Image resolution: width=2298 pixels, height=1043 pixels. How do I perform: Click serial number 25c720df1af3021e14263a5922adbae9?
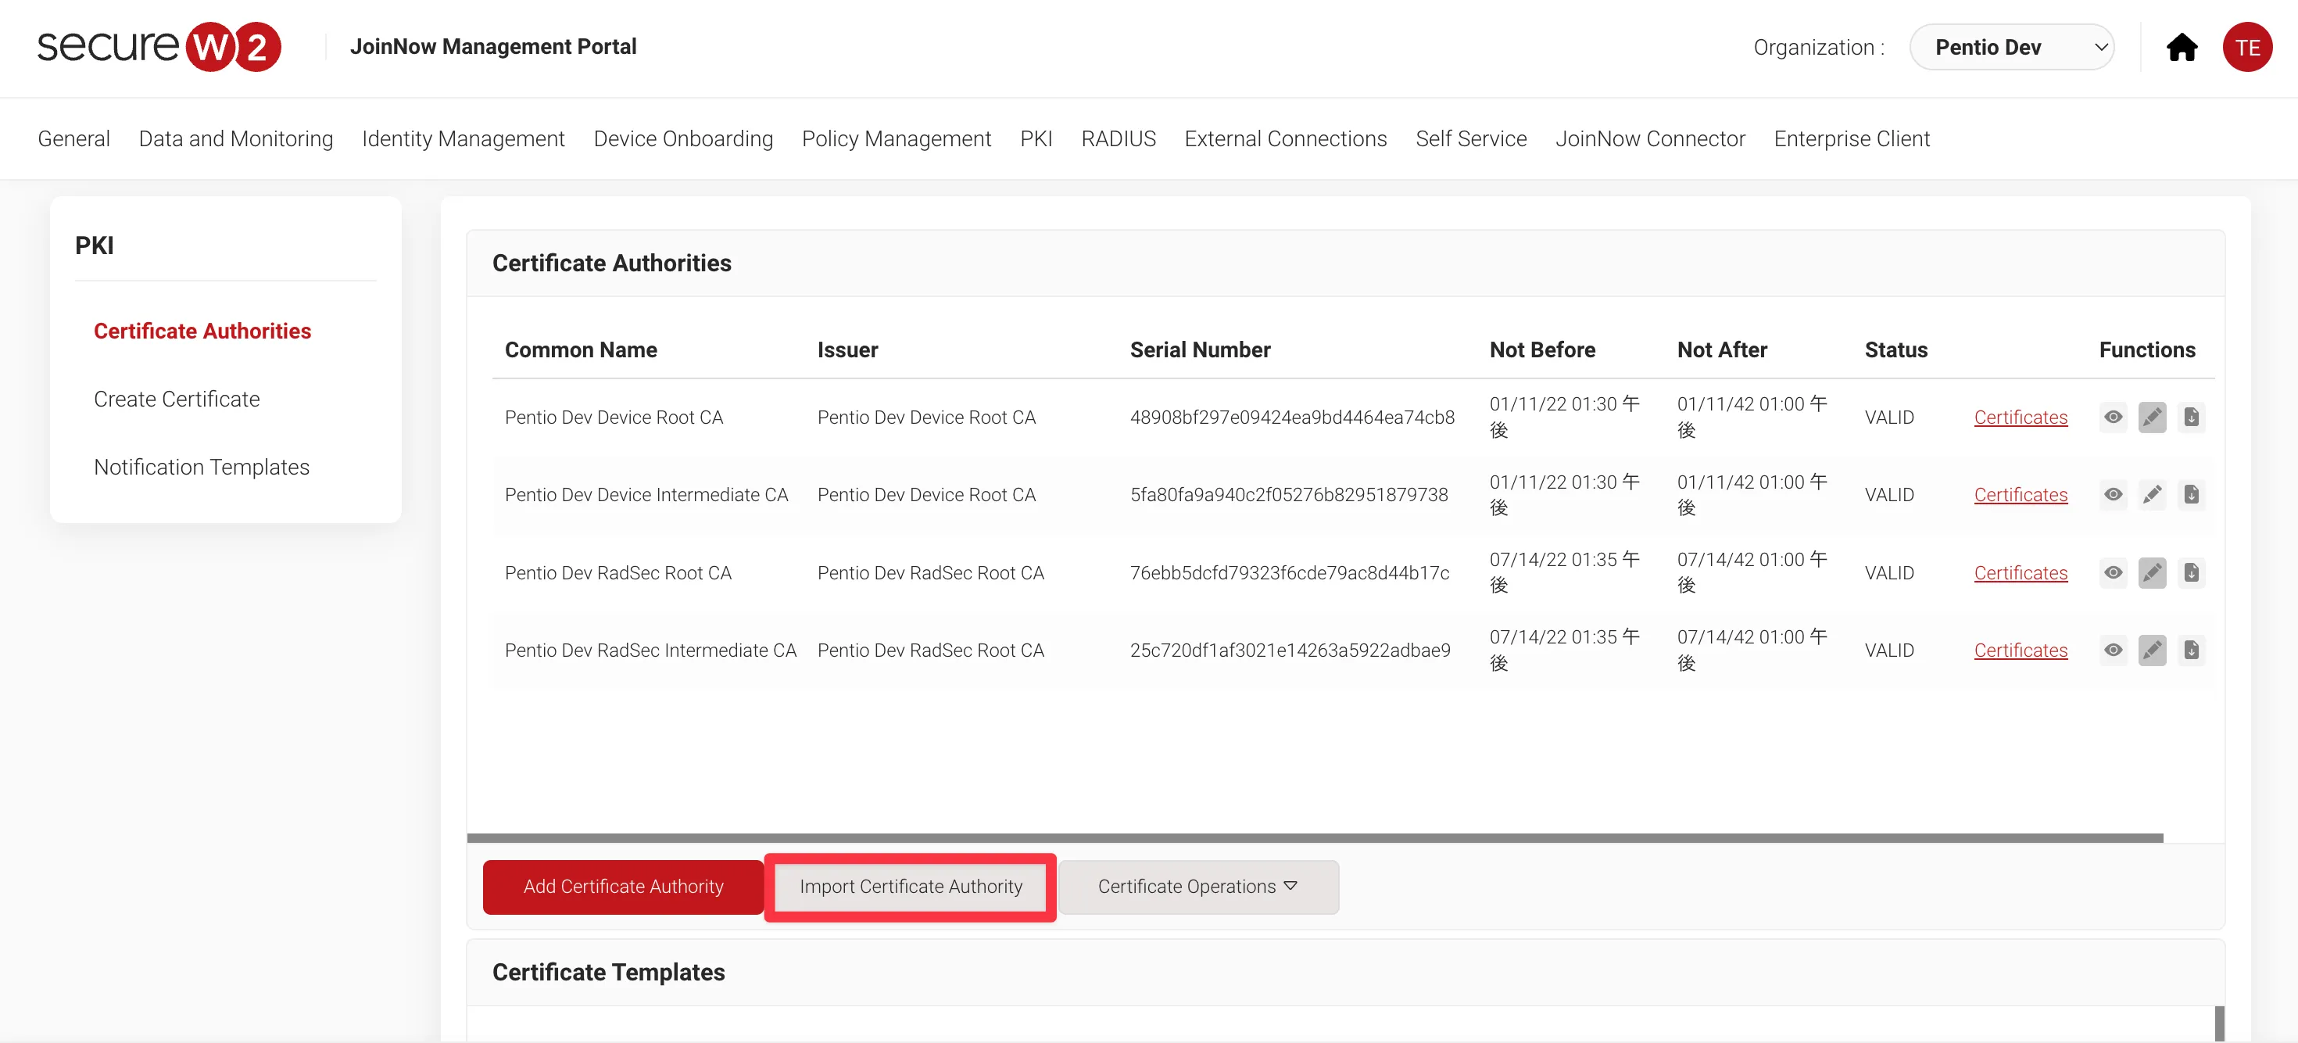point(1290,650)
